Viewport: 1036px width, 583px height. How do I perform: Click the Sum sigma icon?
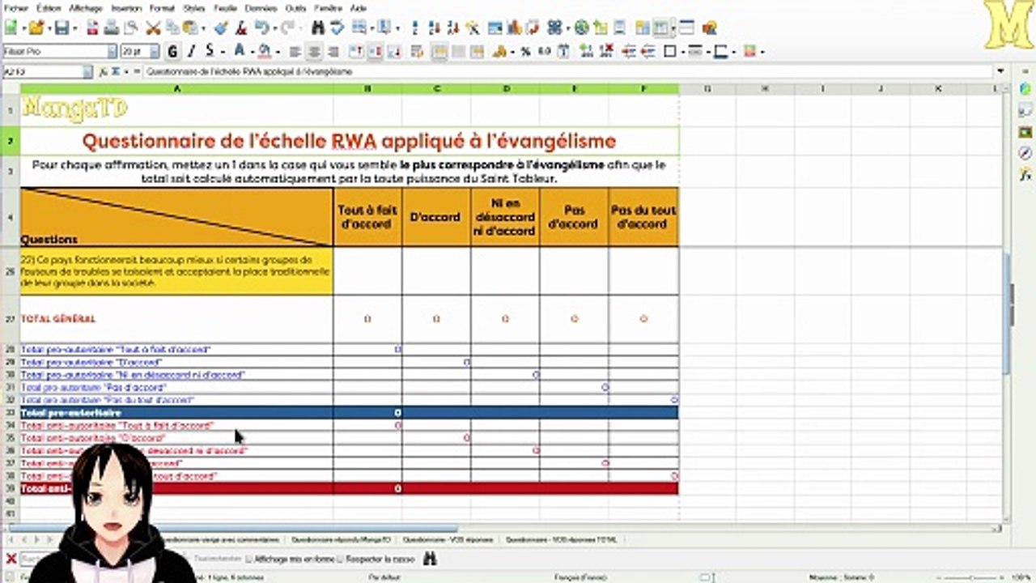click(116, 72)
